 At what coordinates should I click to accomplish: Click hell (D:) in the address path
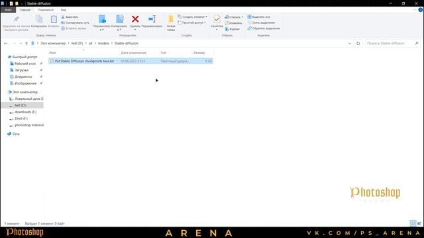(77, 44)
